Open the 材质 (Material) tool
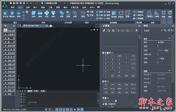Viewport: 176px width, 112px height. 90,15
